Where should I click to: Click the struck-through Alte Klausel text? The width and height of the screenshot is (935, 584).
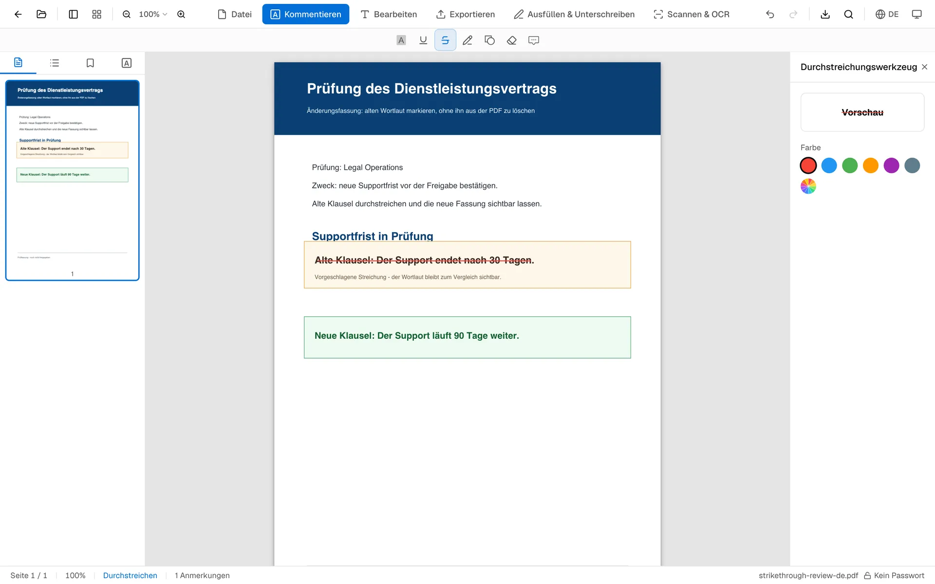point(424,260)
